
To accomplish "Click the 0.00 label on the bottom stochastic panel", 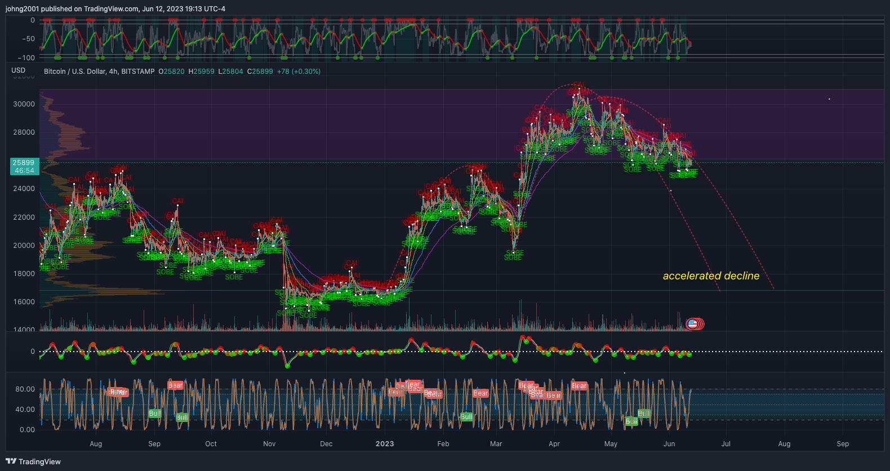I will pyautogui.click(x=28, y=430).
